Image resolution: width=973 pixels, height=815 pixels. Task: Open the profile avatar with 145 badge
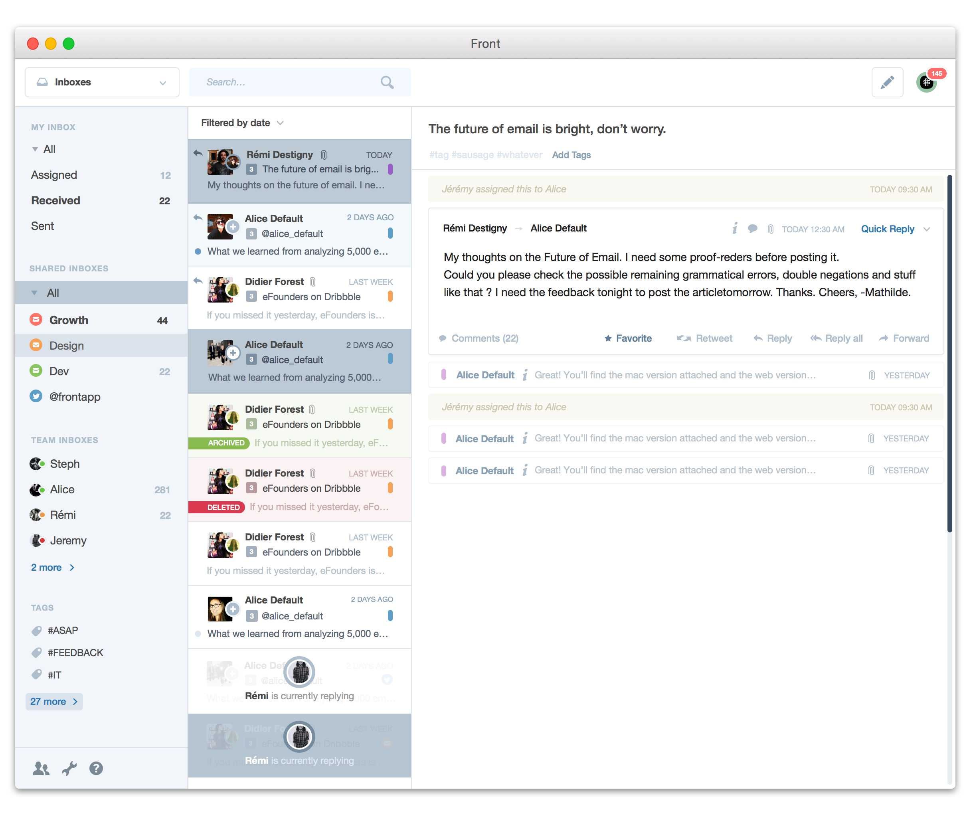[x=926, y=83]
